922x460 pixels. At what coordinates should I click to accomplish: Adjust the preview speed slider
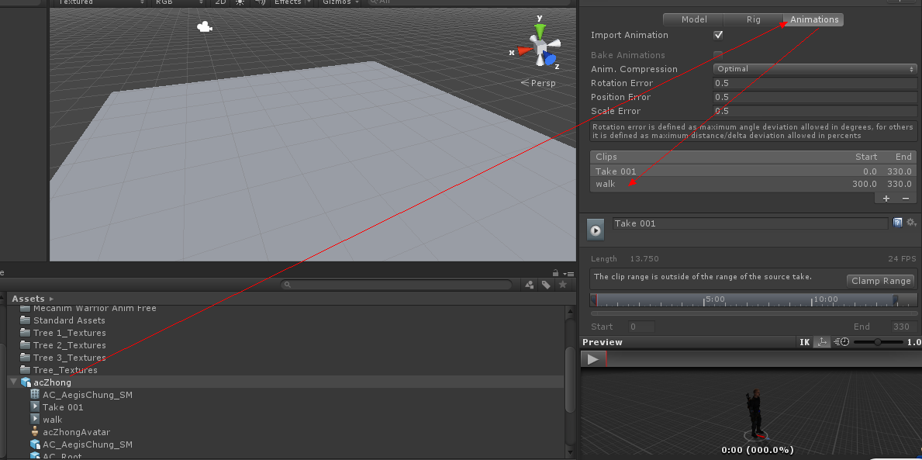[x=878, y=342]
